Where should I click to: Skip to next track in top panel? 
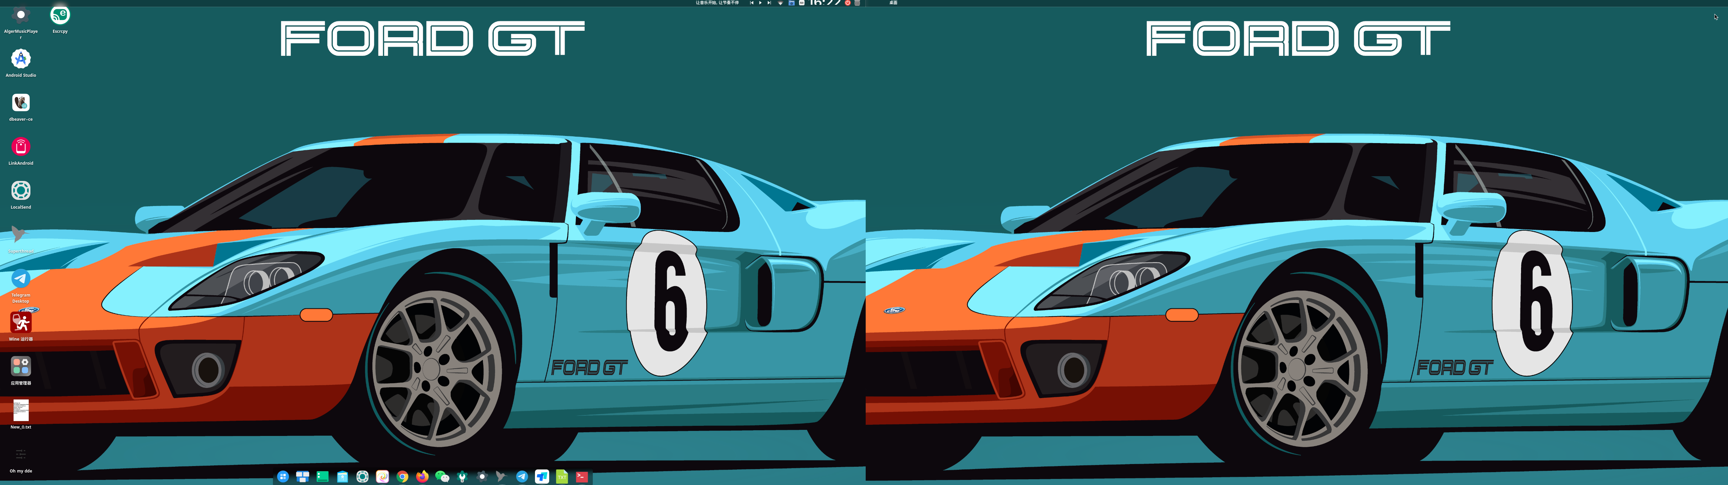tap(769, 3)
